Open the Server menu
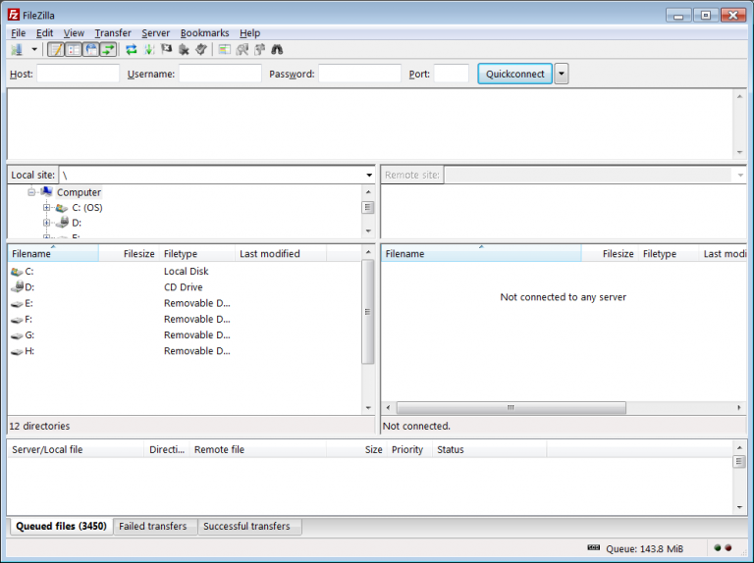The image size is (754, 563). point(155,33)
